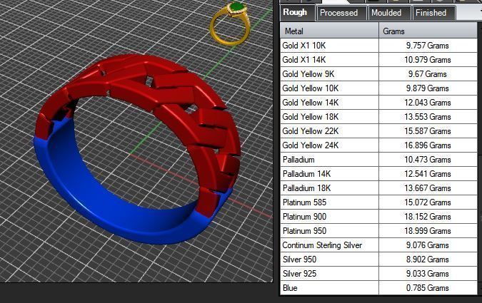Screen dimensions: 482x303
Task: Click the 0.785 Grams value
Action: click(427, 288)
